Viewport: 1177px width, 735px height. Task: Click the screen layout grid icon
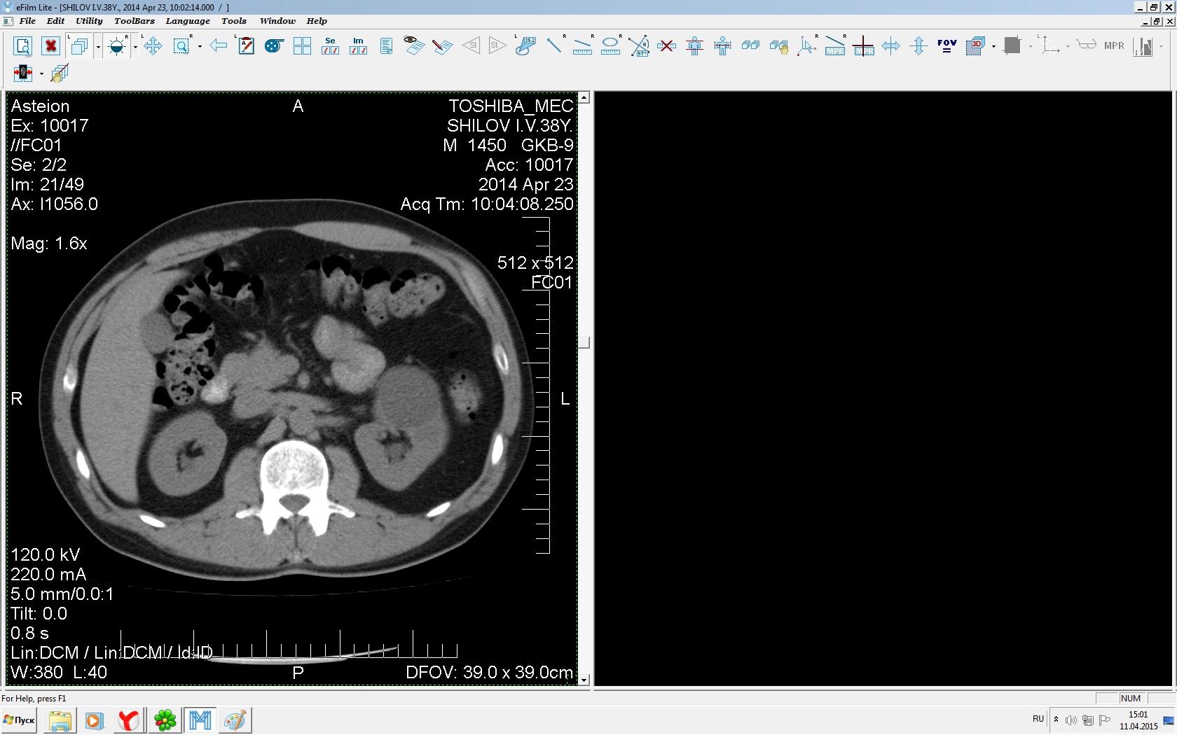[302, 46]
